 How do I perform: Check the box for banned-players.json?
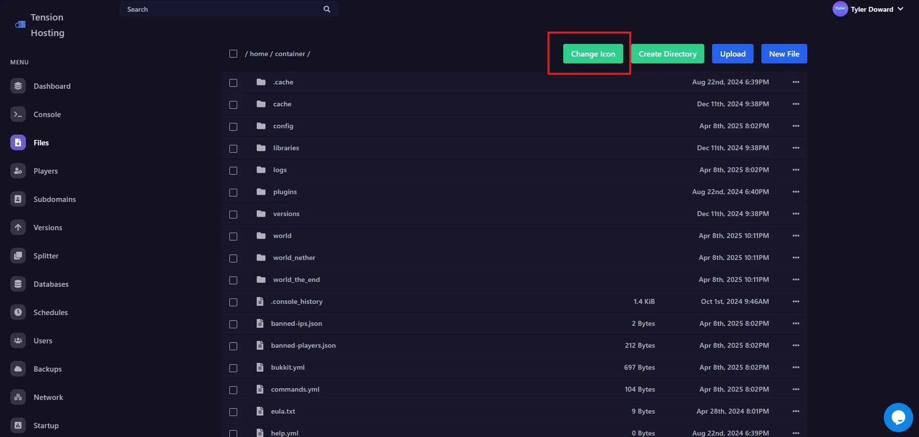pos(233,346)
